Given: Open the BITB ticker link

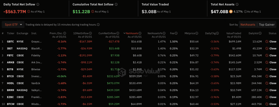Looking at the screenshot, I should [10, 69].
